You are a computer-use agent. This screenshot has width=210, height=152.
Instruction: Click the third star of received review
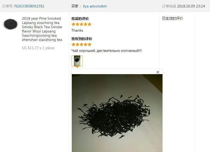81,44
